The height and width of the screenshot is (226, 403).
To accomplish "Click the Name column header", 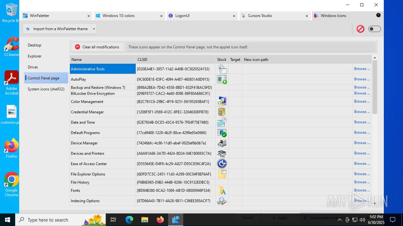I will point(103,59).
